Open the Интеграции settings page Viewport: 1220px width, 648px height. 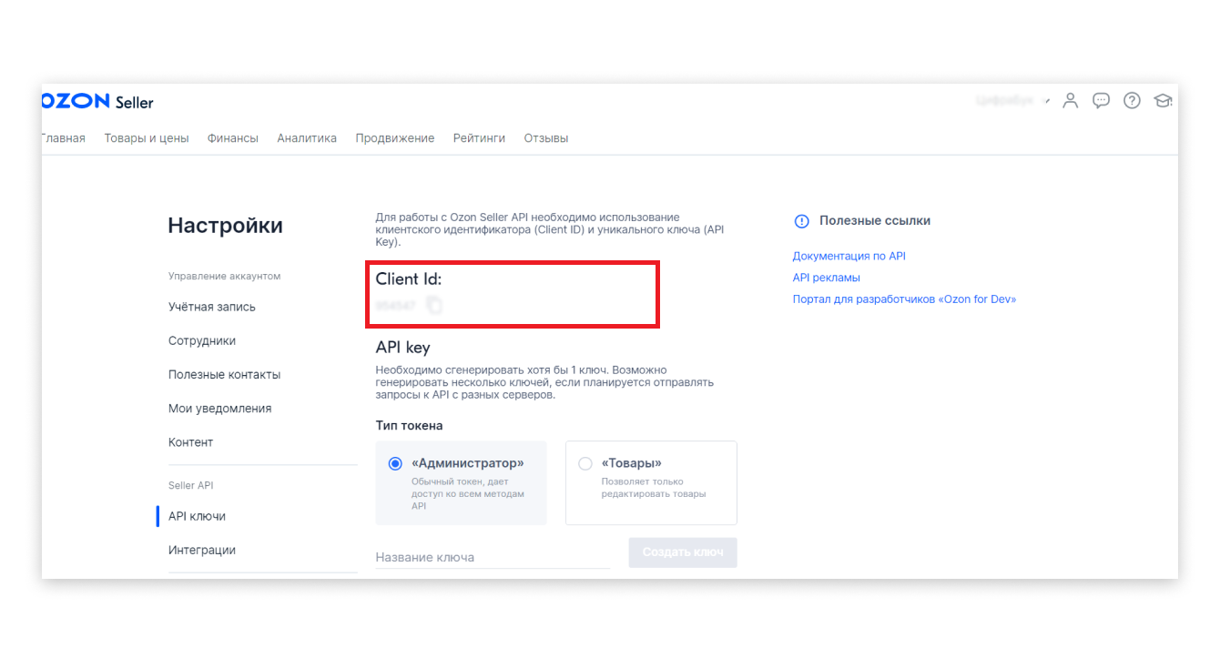(202, 550)
